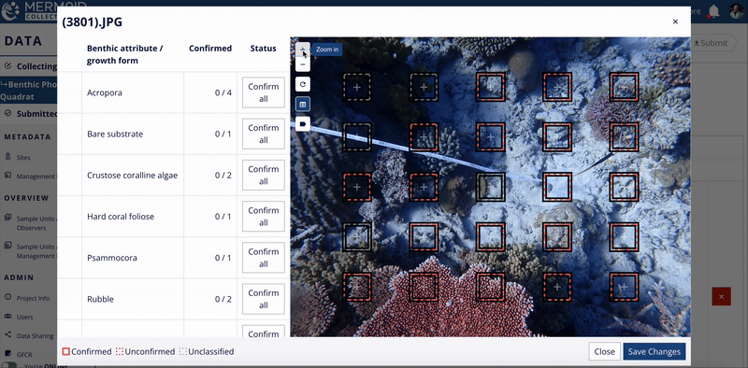The width and height of the screenshot is (748, 368).
Task: Click the Status column header
Action: 264,49
